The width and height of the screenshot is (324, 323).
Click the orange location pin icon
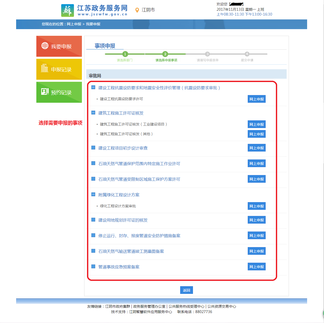click(137, 10)
